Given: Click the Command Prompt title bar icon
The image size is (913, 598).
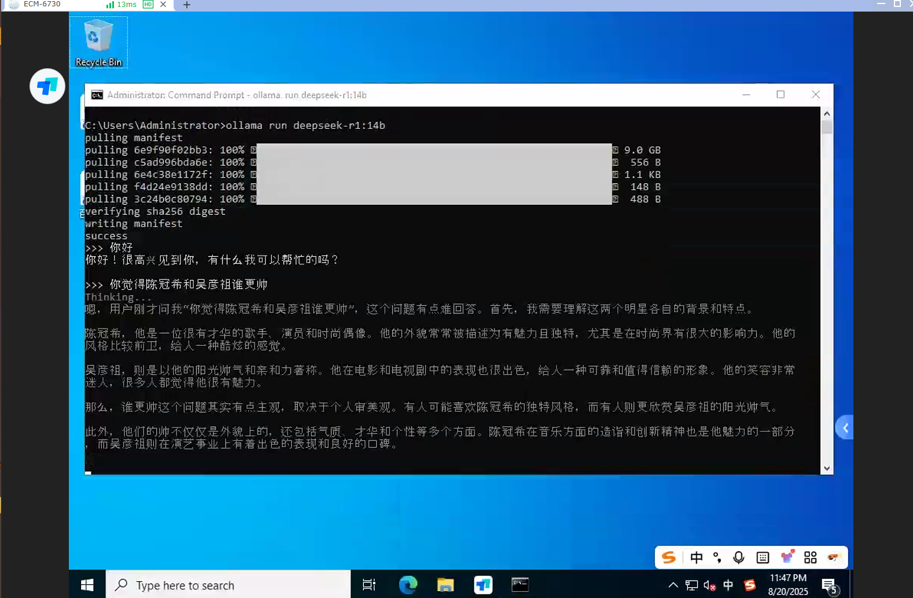Looking at the screenshot, I should 97,95.
